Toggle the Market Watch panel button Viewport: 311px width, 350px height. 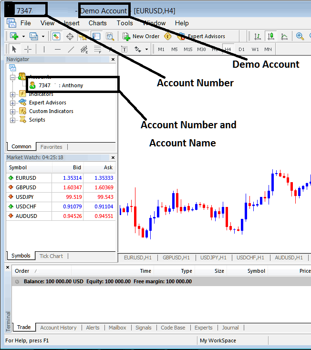[x=56, y=36]
